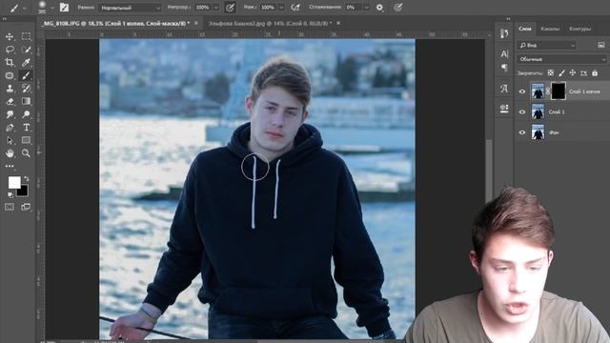Select the Eraser tool

10,102
